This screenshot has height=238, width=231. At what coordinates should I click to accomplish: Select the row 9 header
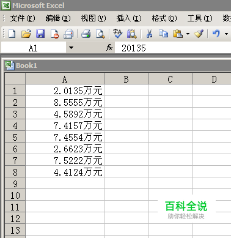[15, 183]
